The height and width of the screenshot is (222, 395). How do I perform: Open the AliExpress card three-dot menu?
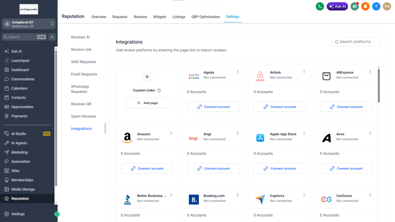coord(370,72)
